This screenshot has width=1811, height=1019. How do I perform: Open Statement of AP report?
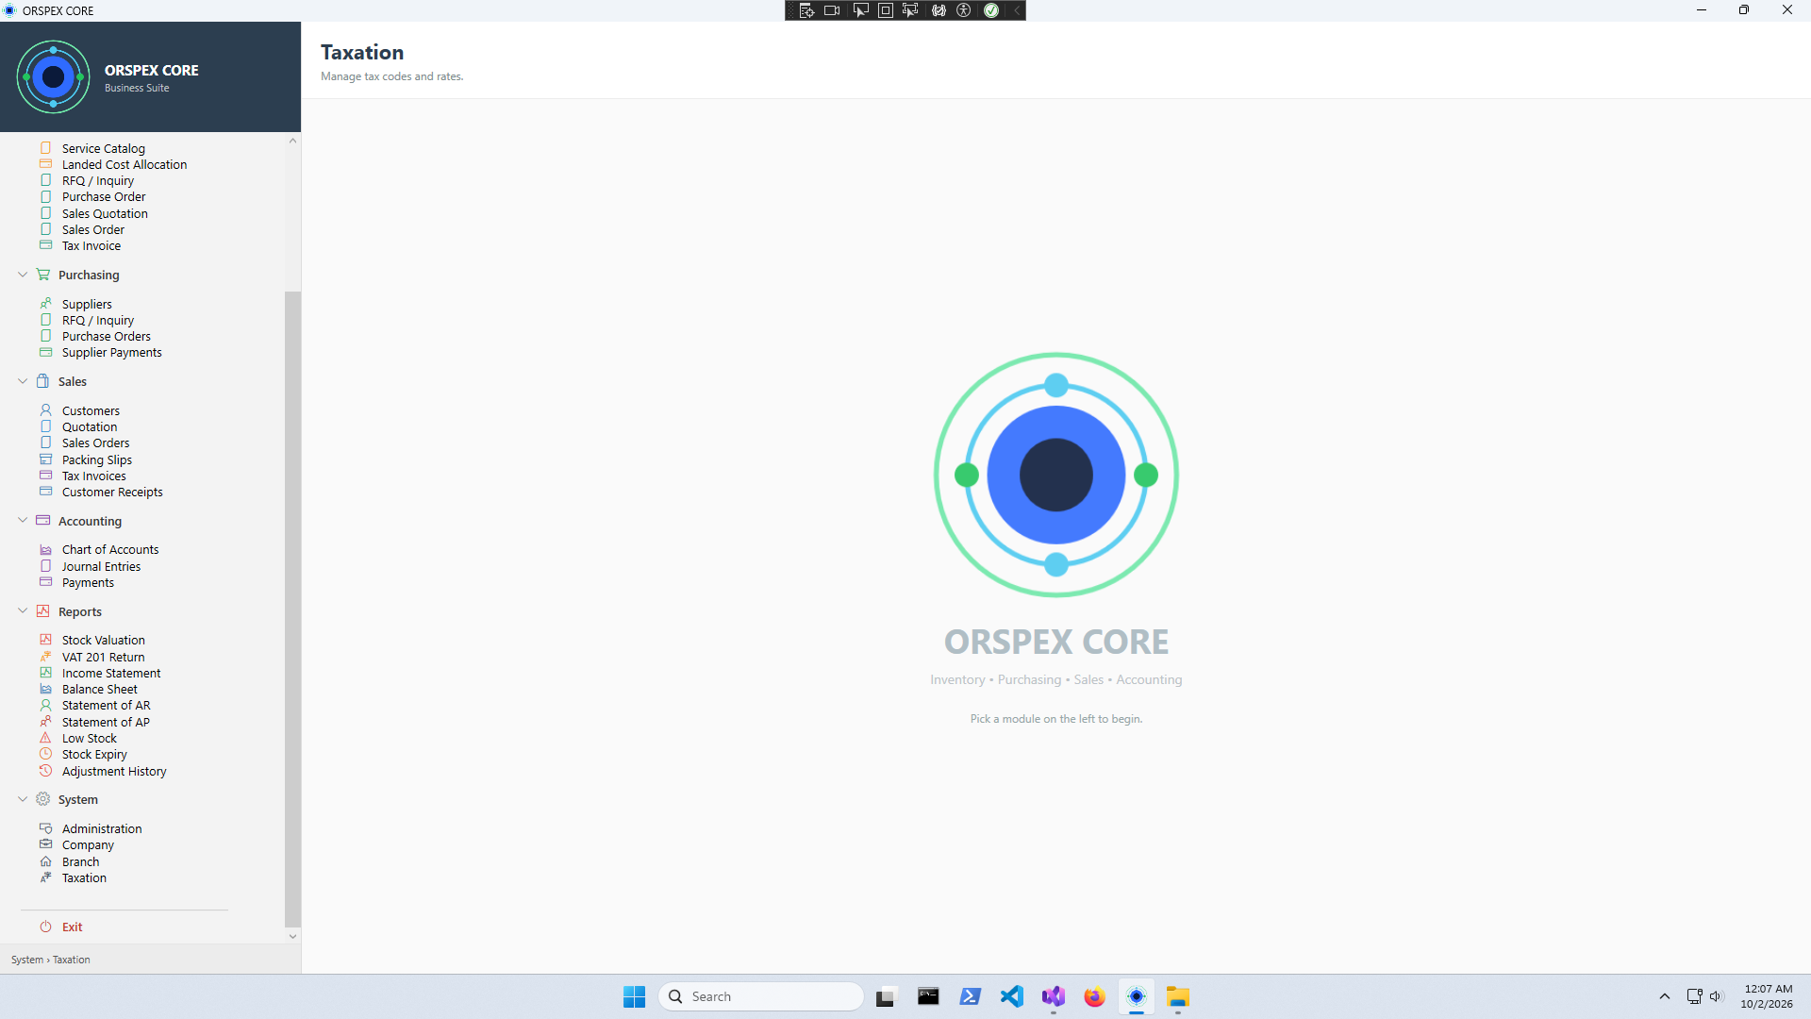click(x=106, y=722)
